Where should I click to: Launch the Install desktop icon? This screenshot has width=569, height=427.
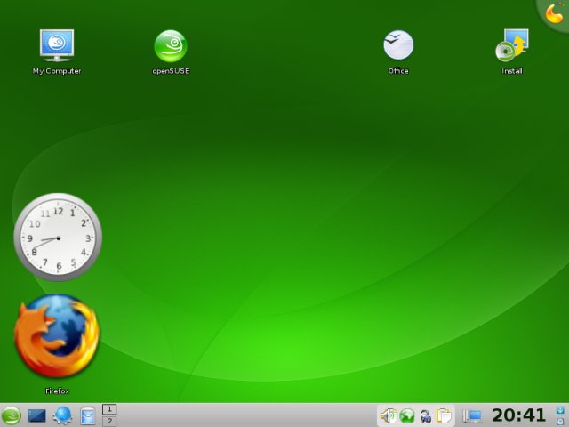pos(512,45)
